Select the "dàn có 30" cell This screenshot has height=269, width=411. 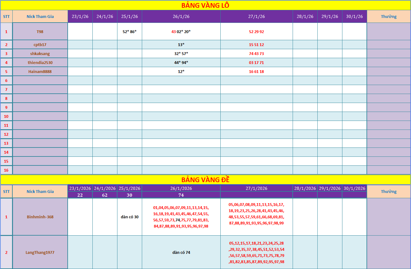pos(129,217)
